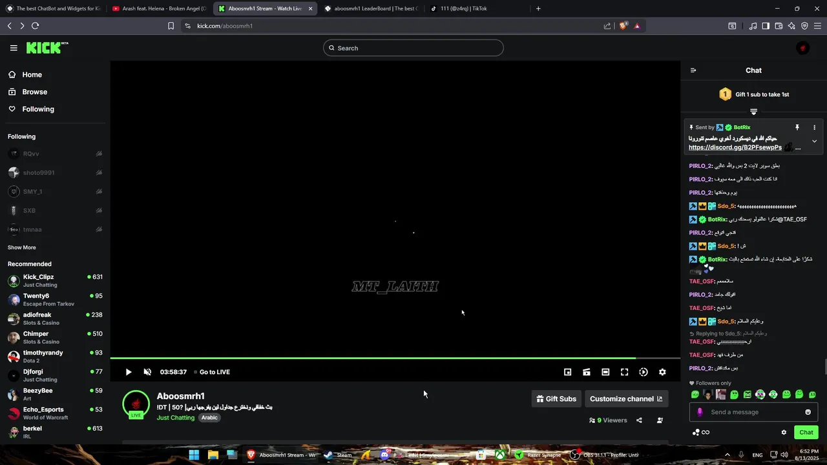Open the clip creation icon in player
Viewport: 827px width, 465px height.
(587, 372)
